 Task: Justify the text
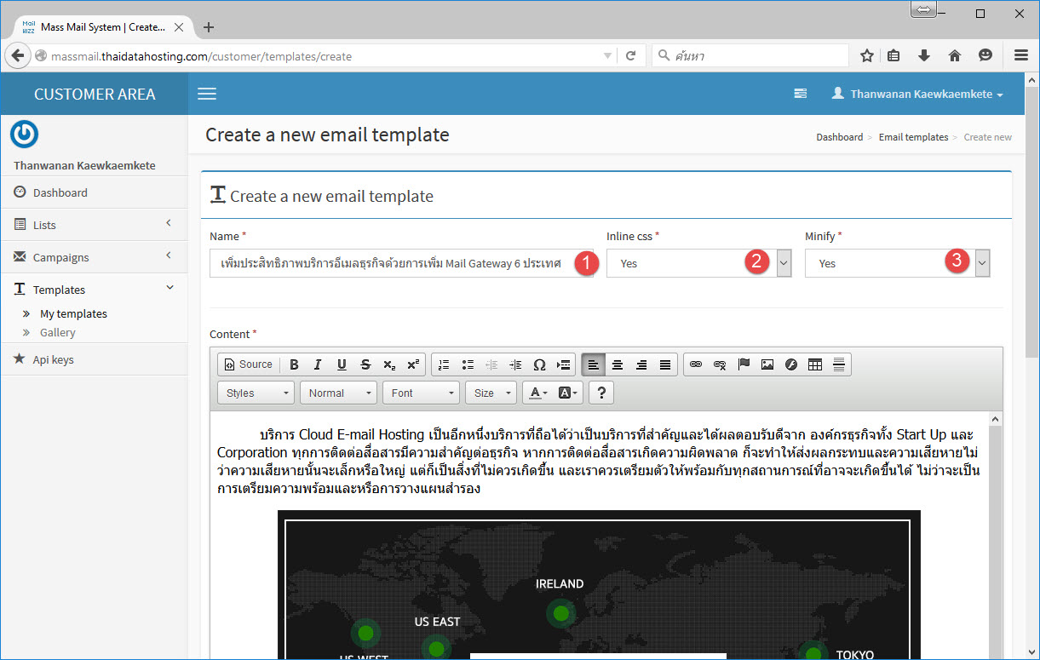[x=665, y=364]
